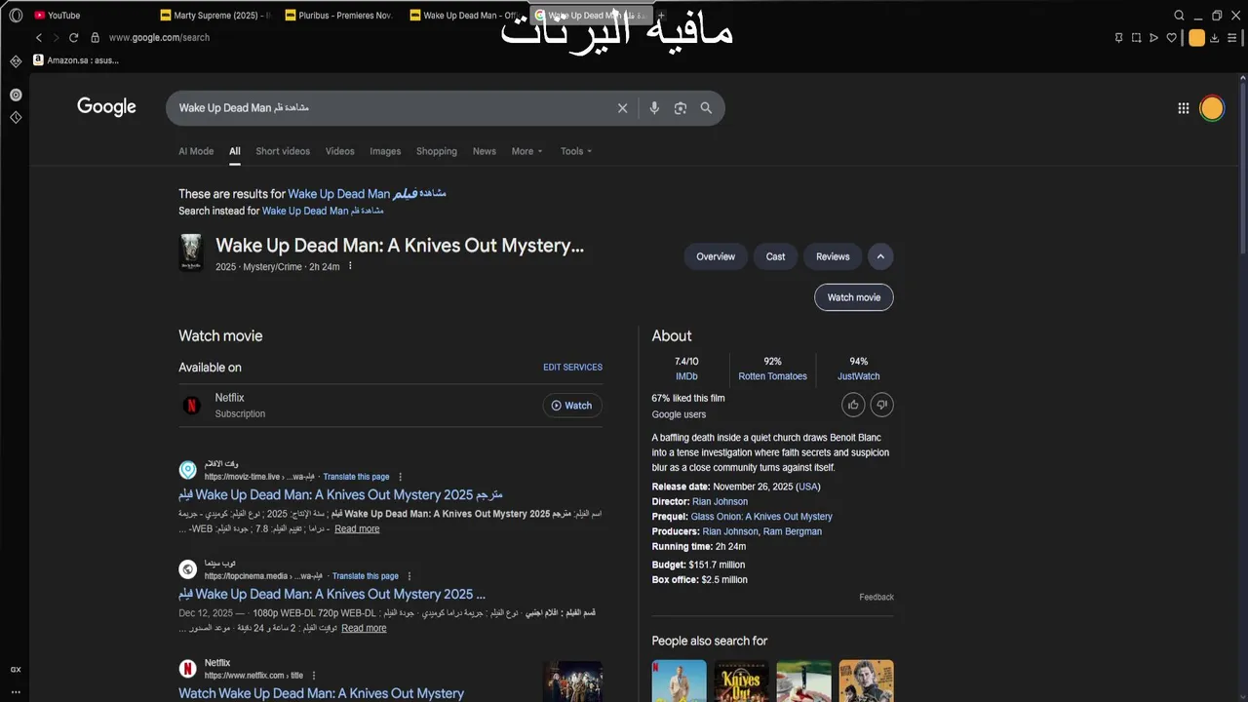
Task: Open the Knives Out poster thumbnail
Action: pyautogui.click(x=741, y=681)
